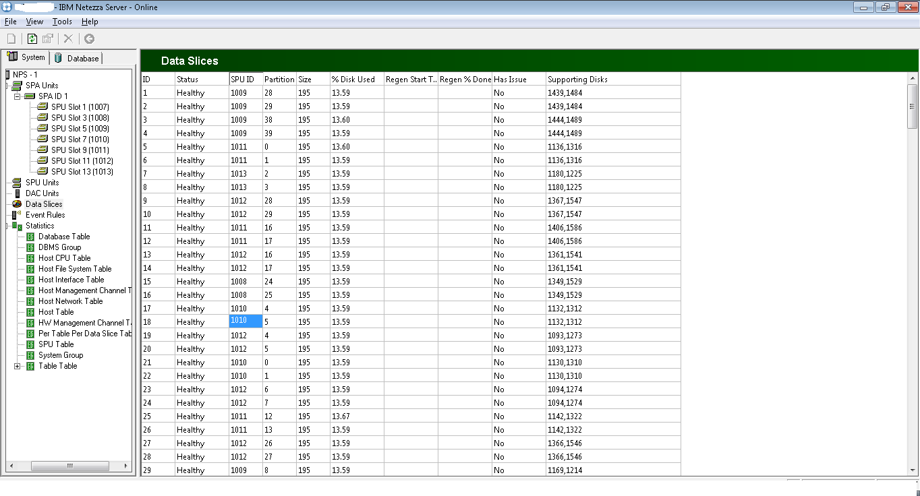Click the Host CPU Table grid icon
Viewport: 920px width, 496px height.
30,258
